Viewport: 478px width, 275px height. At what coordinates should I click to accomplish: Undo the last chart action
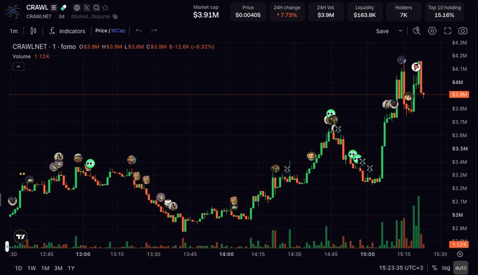[138, 31]
